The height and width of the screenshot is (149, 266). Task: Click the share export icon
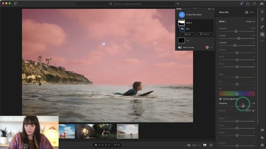(x=248, y=3)
